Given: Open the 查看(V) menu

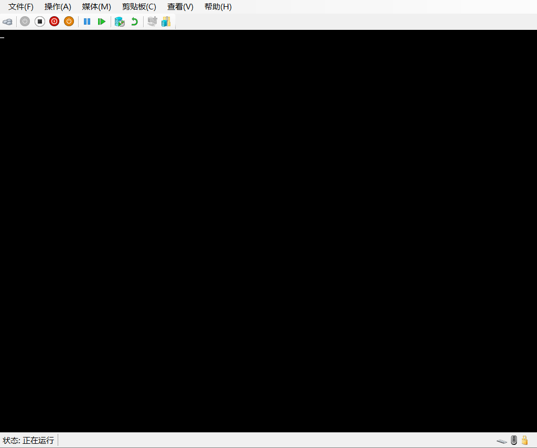Looking at the screenshot, I should pos(180,7).
